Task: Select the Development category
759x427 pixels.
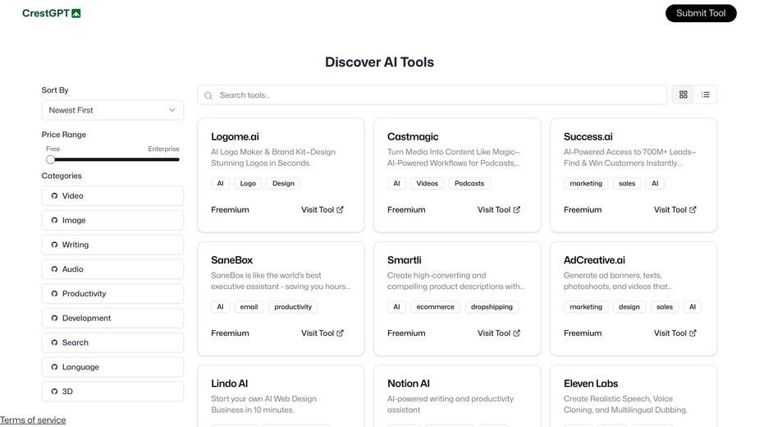Action: click(x=112, y=318)
